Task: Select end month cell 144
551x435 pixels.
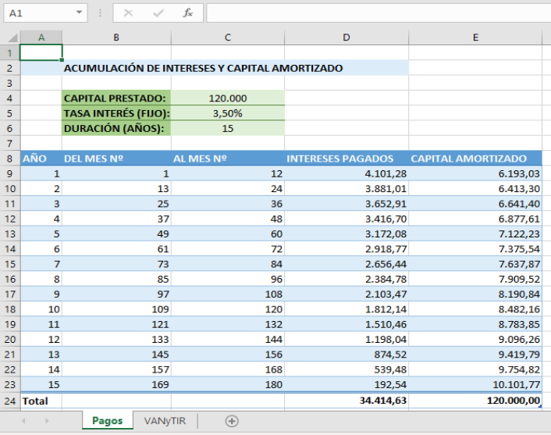Action: (228, 340)
